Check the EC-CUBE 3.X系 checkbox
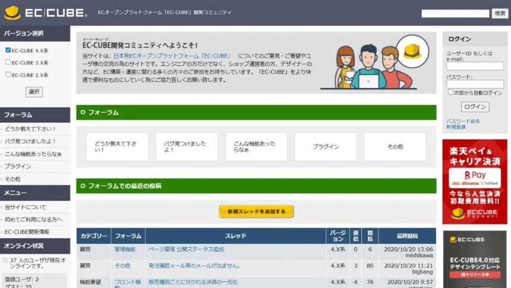 tap(8, 62)
